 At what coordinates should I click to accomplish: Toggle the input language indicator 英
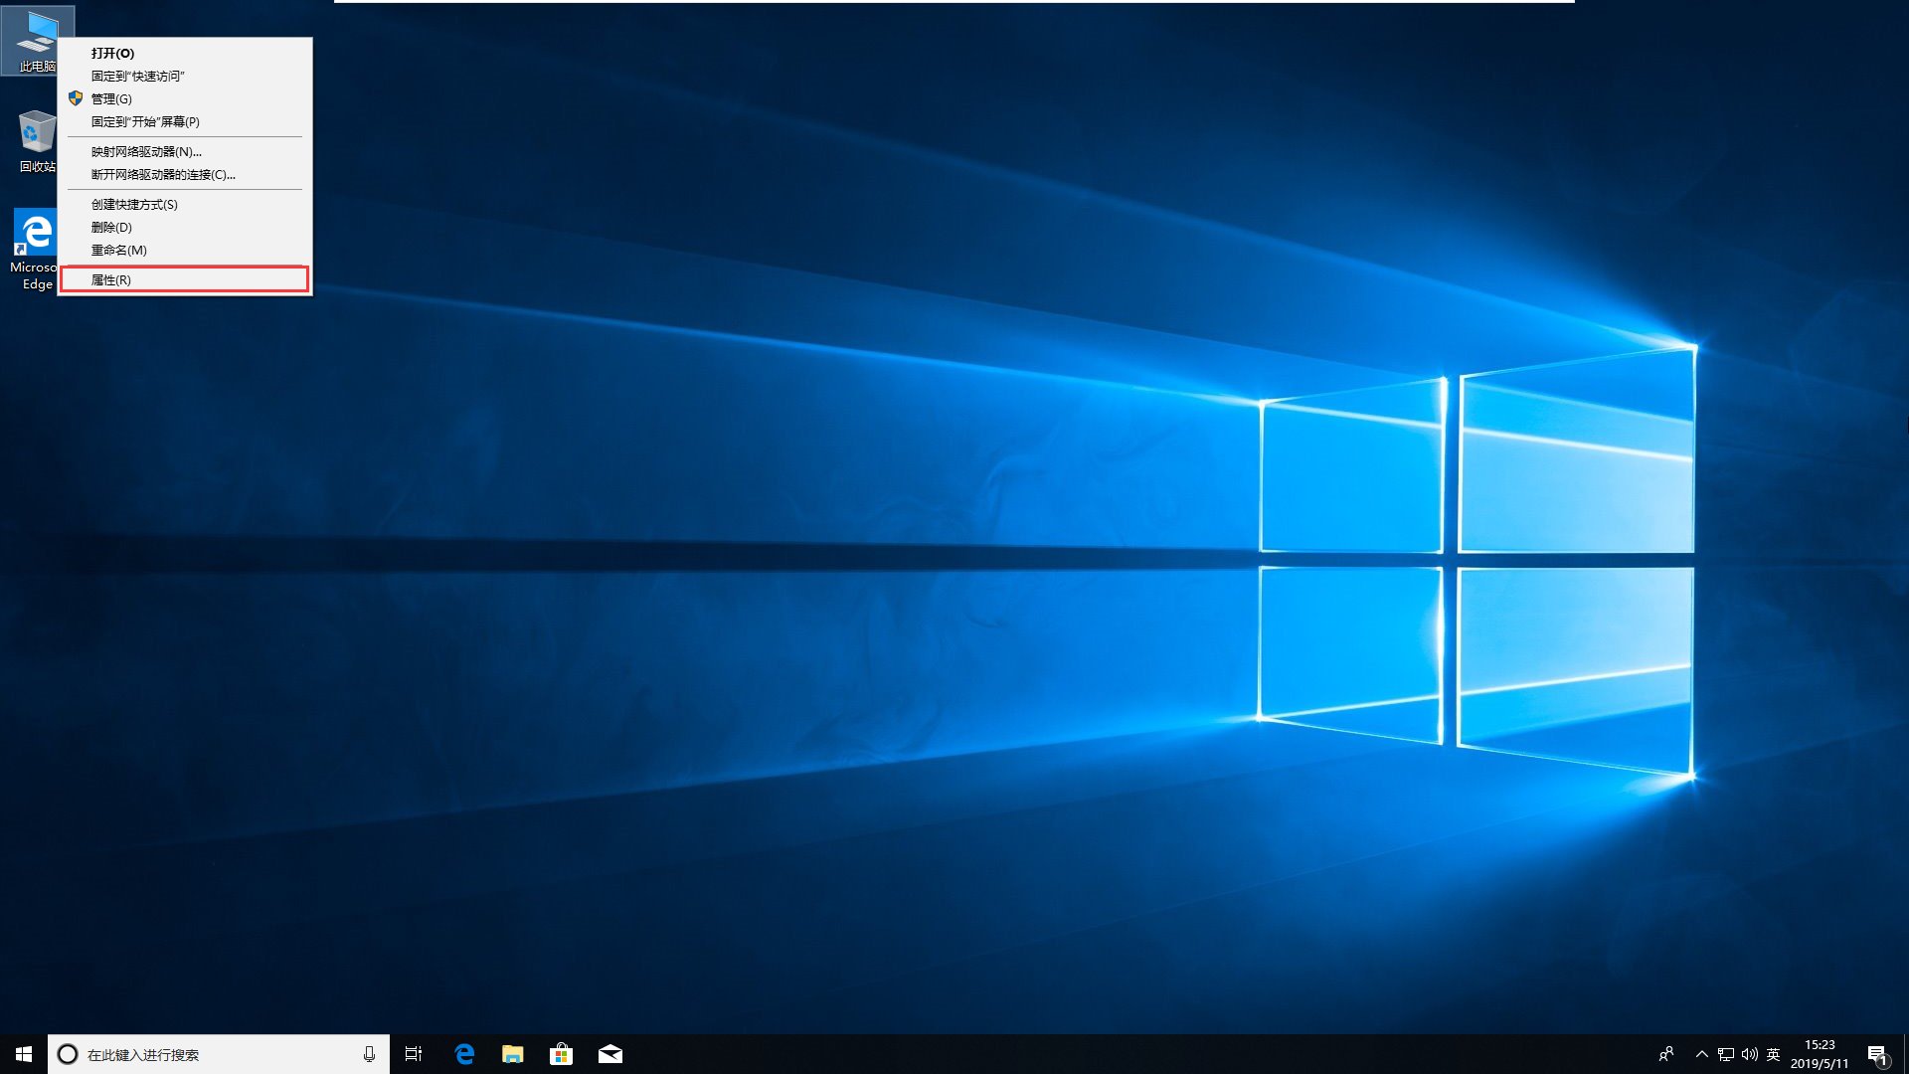[1774, 1054]
